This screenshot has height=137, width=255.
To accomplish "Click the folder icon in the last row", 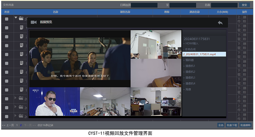I will tap(21, 116).
